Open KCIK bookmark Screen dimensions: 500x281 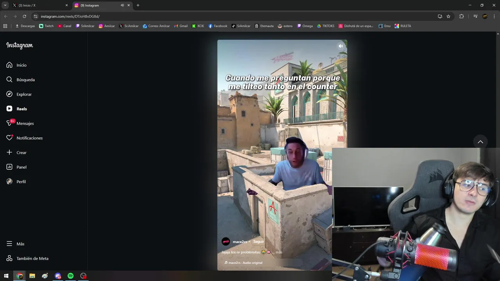click(198, 26)
